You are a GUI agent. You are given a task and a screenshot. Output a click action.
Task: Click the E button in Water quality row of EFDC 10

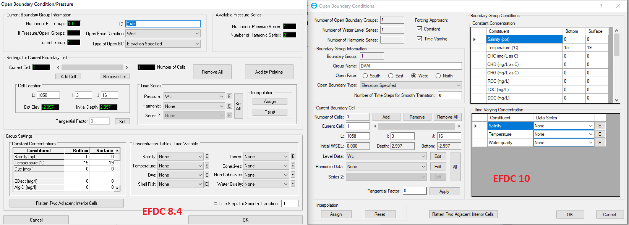click(x=600, y=143)
